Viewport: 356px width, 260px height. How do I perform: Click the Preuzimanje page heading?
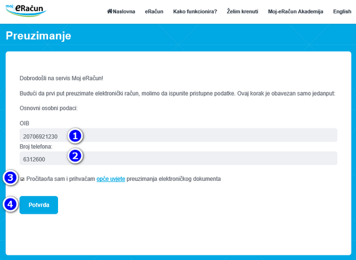[x=39, y=36]
